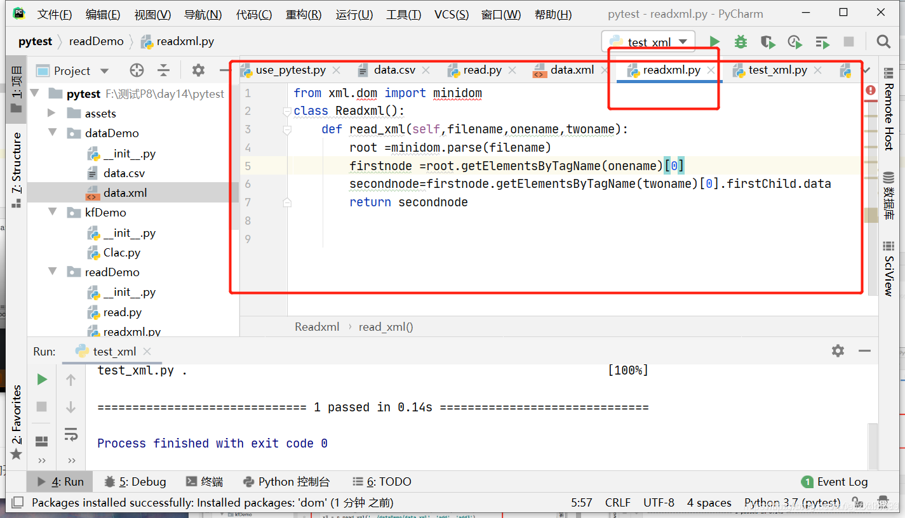Expand the assets folder
This screenshot has height=518, width=905.
(x=53, y=114)
